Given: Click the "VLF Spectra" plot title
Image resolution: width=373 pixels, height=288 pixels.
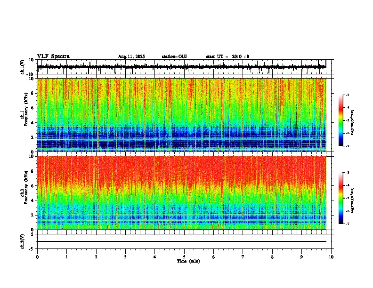Looking at the screenshot, I should click(53, 56).
